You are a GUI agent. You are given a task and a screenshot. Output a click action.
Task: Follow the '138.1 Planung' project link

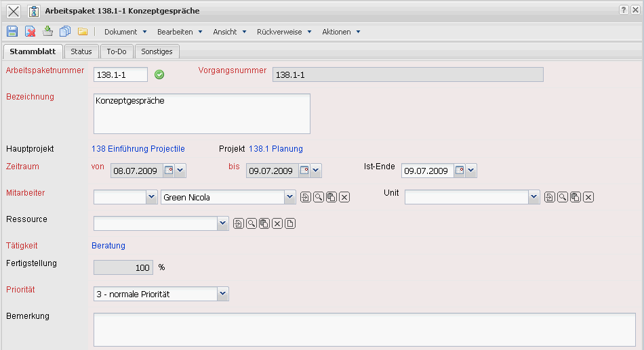click(x=275, y=149)
